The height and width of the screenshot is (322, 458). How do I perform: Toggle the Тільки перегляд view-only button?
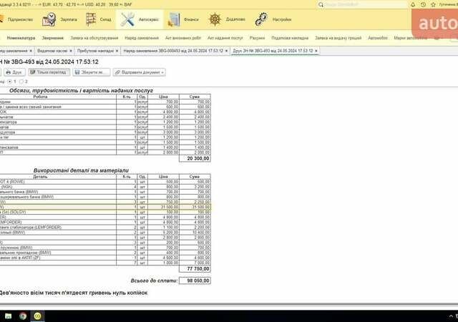pyautogui.click(x=49, y=72)
